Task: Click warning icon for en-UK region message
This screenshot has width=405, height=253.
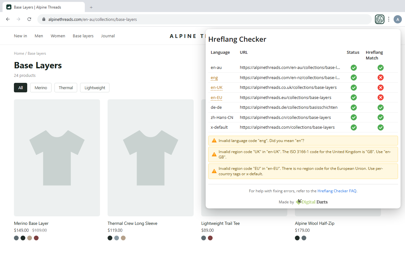Action: click(x=214, y=154)
